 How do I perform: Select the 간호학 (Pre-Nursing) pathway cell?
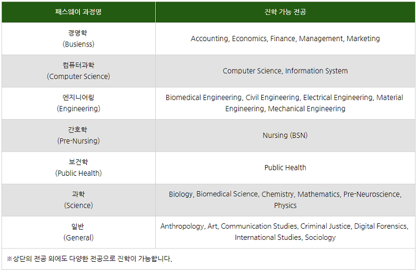(x=78, y=135)
